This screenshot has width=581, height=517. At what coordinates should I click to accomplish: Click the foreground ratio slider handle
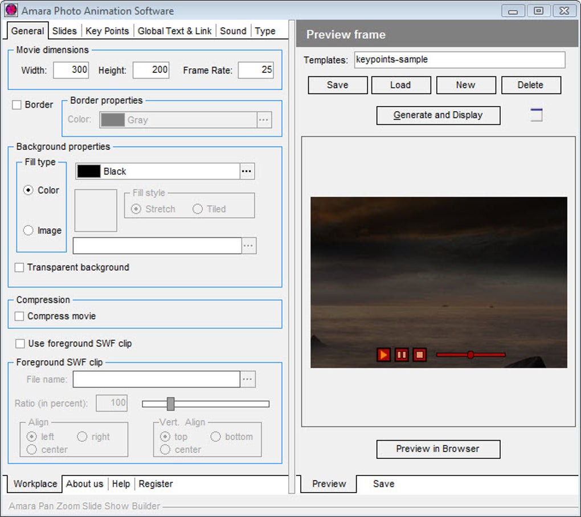point(170,404)
